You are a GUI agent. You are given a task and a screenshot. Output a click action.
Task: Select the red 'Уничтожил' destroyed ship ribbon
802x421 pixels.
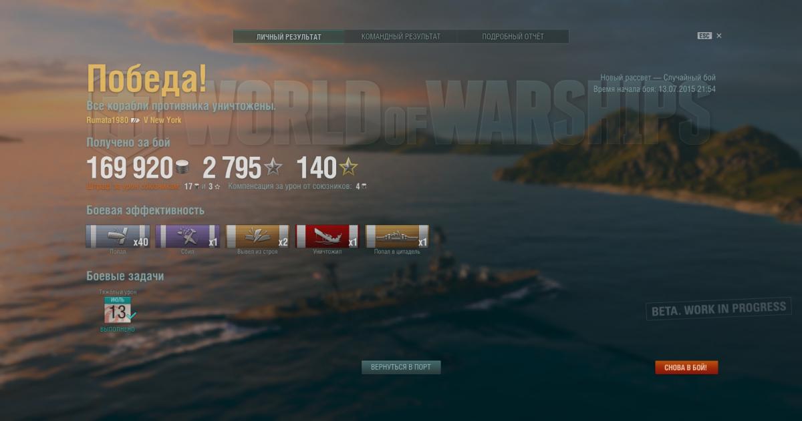pyautogui.click(x=327, y=236)
